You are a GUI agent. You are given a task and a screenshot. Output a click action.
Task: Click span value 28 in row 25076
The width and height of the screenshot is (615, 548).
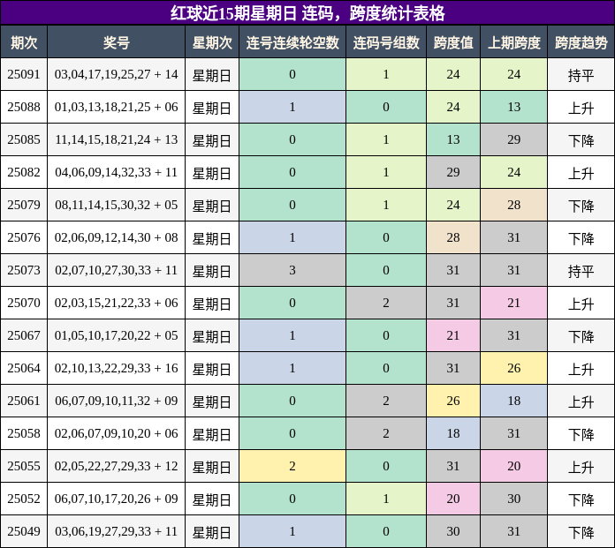click(453, 237)
